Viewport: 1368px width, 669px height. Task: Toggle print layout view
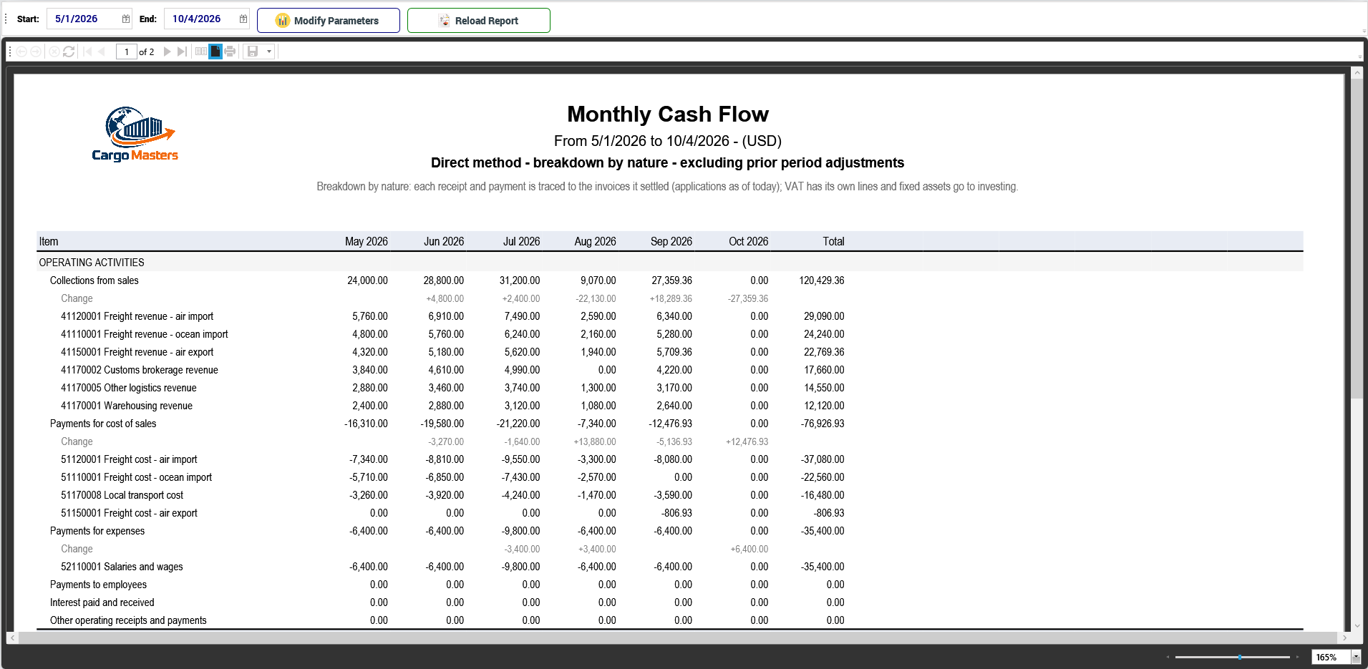pyautogui.click(x=215, y=52)
